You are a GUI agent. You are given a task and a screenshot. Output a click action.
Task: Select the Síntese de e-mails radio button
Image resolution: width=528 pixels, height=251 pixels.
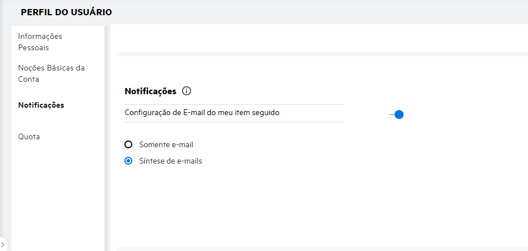[x=128, y=161]
